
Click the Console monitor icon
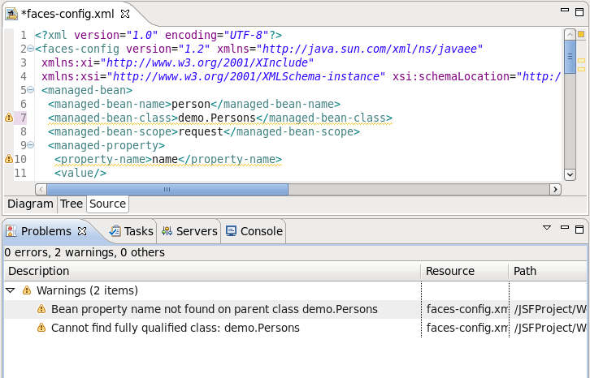(231, 230)
